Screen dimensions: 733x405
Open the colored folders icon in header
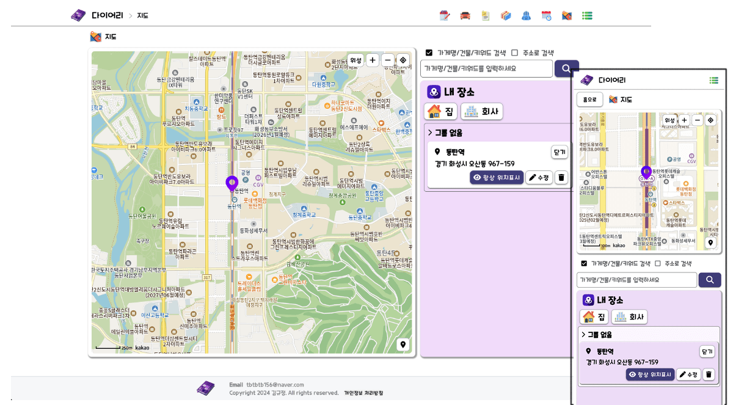505,16
